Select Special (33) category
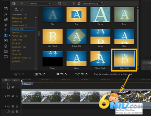 18,33
